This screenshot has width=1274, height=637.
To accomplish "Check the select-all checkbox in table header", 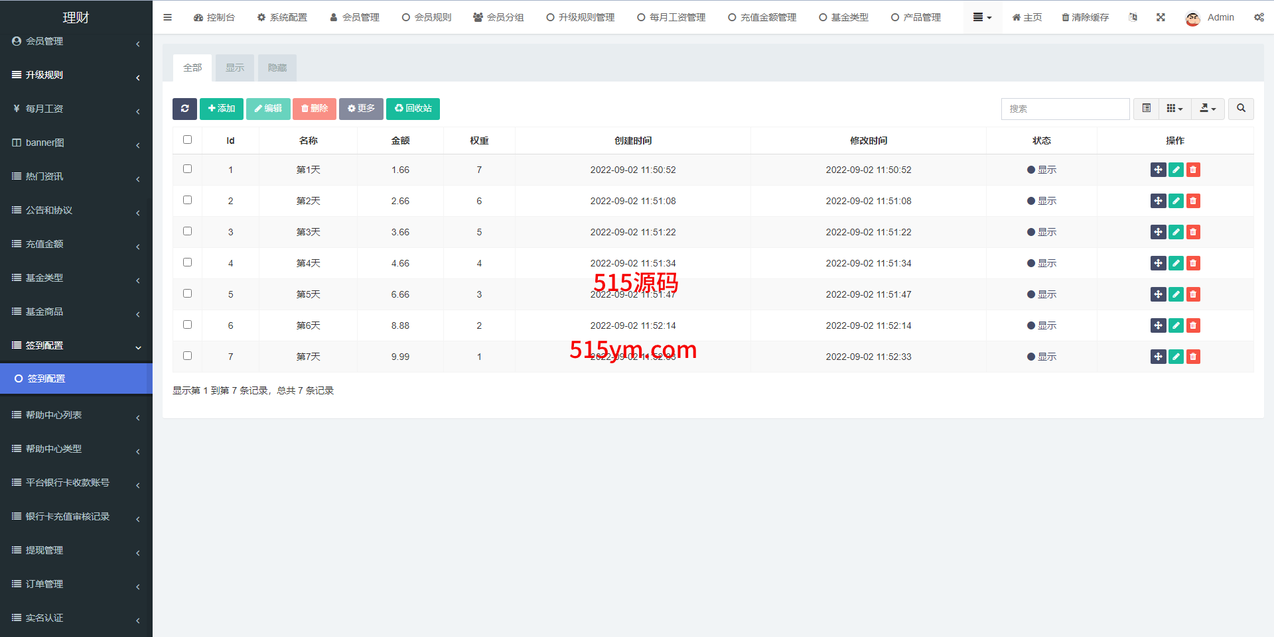I will 187,140.
